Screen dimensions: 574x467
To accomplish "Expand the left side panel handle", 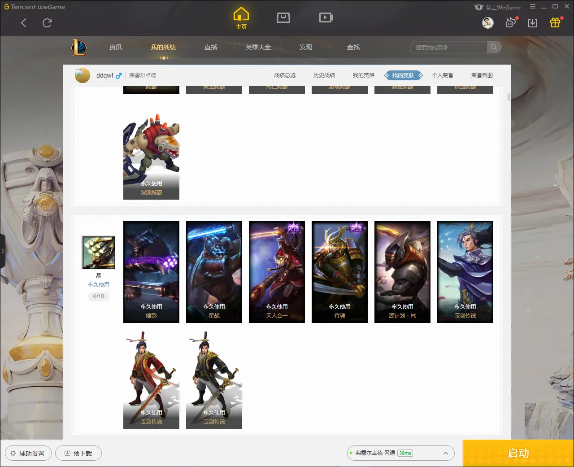I will point(3,251).
